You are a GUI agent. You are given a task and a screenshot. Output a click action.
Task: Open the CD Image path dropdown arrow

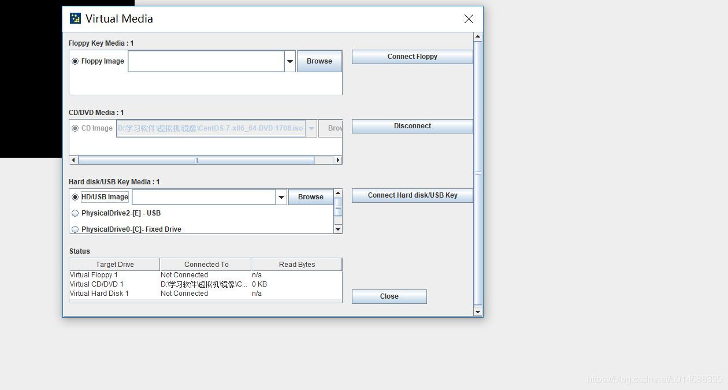click(x=311, y=128)
